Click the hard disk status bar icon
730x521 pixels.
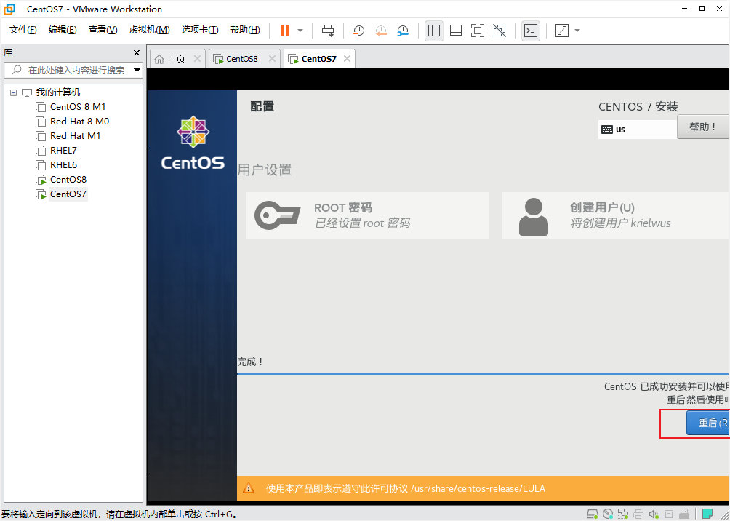tap(592, 514)
